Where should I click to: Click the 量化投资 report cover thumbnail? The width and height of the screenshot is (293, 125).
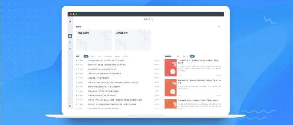170,88
